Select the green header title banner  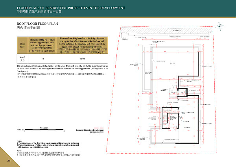[x=118, y=9]
